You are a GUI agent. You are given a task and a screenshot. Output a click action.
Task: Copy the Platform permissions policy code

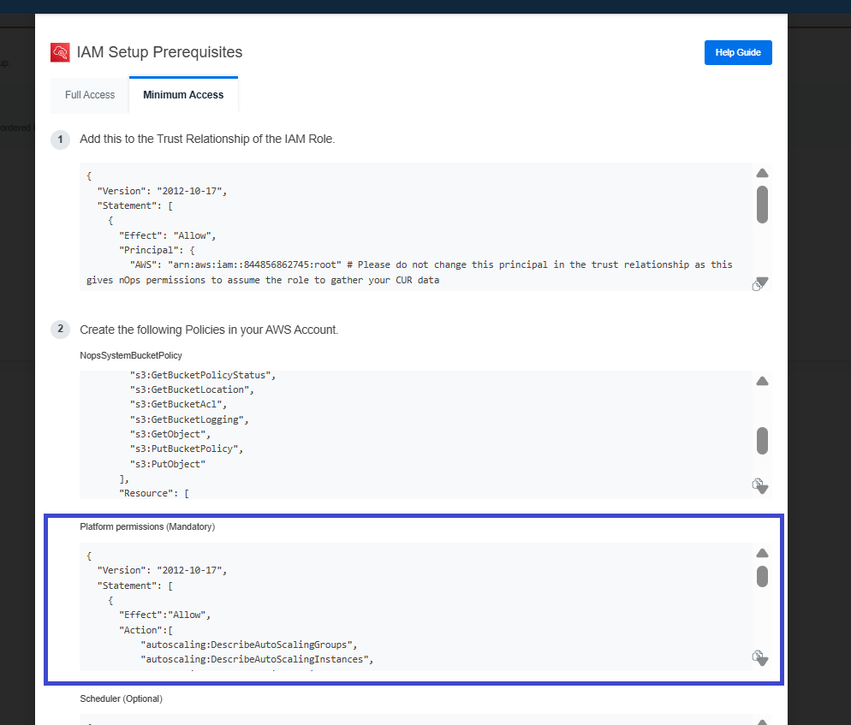pos(757,656)
